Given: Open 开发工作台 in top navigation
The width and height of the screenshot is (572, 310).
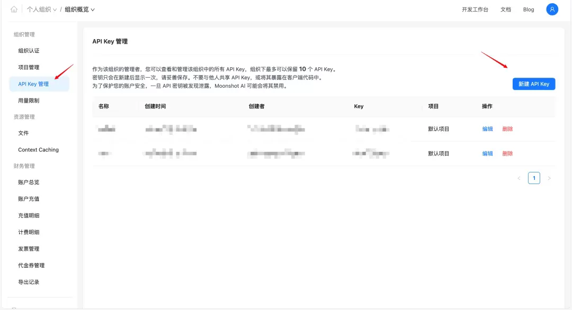Looking at the screenshot, I should [x=475, y=10].
